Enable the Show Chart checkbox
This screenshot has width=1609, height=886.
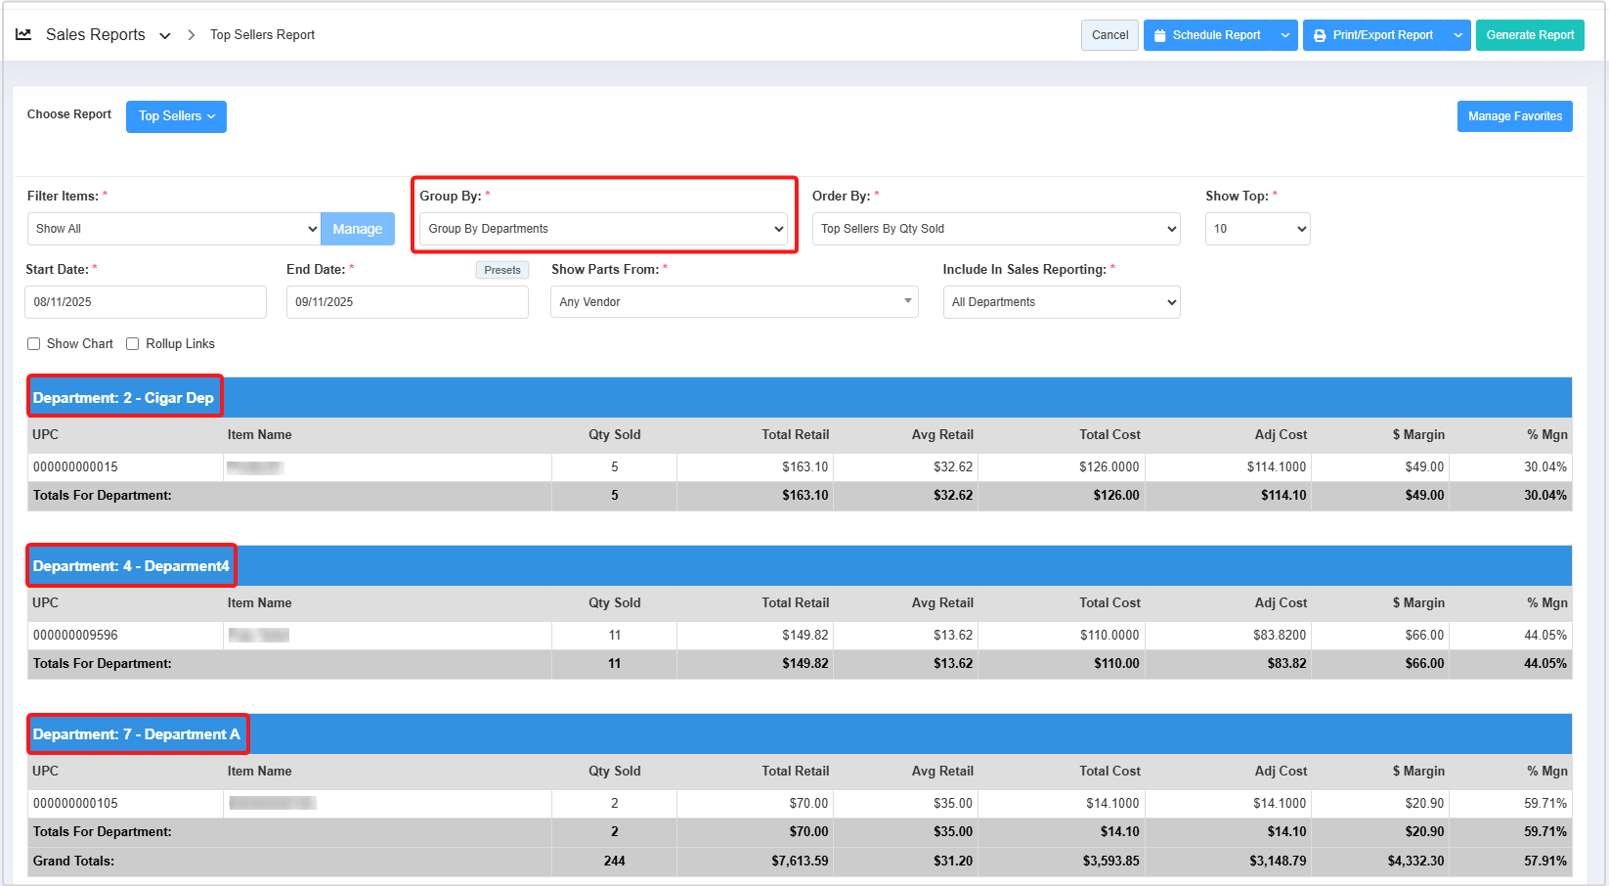[x=34, y=344]
